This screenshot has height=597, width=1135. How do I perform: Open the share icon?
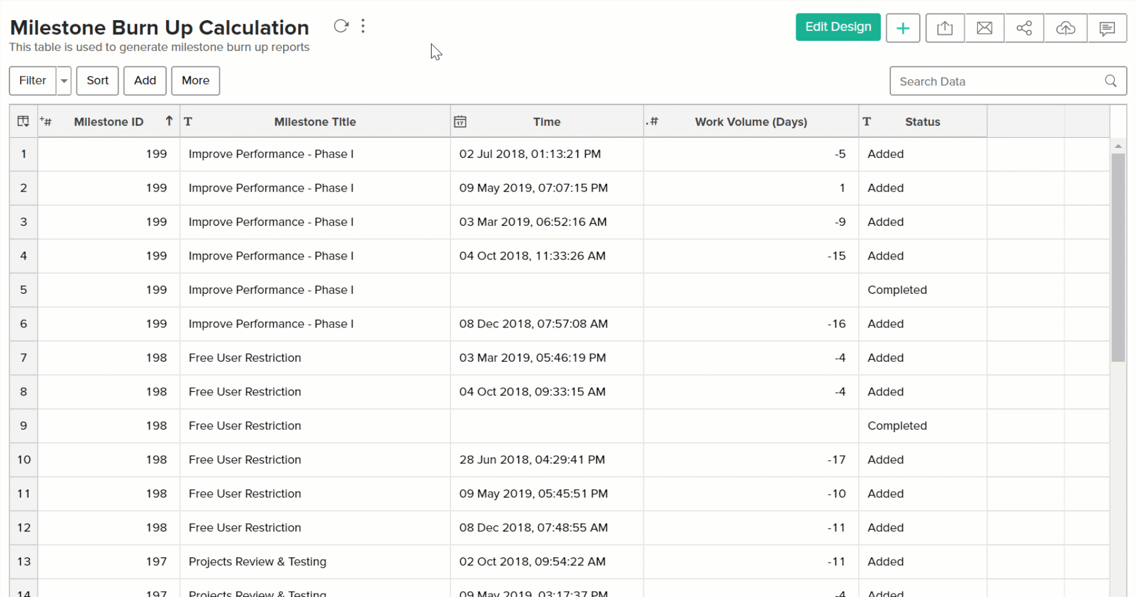(x=1024, y=28)
